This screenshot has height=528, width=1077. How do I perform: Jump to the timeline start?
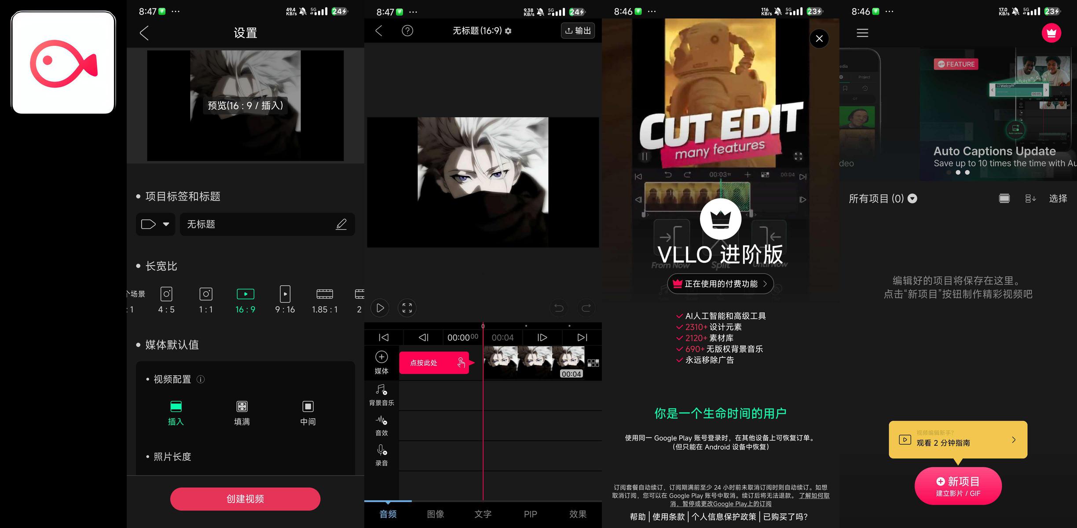tap(384, 337)
